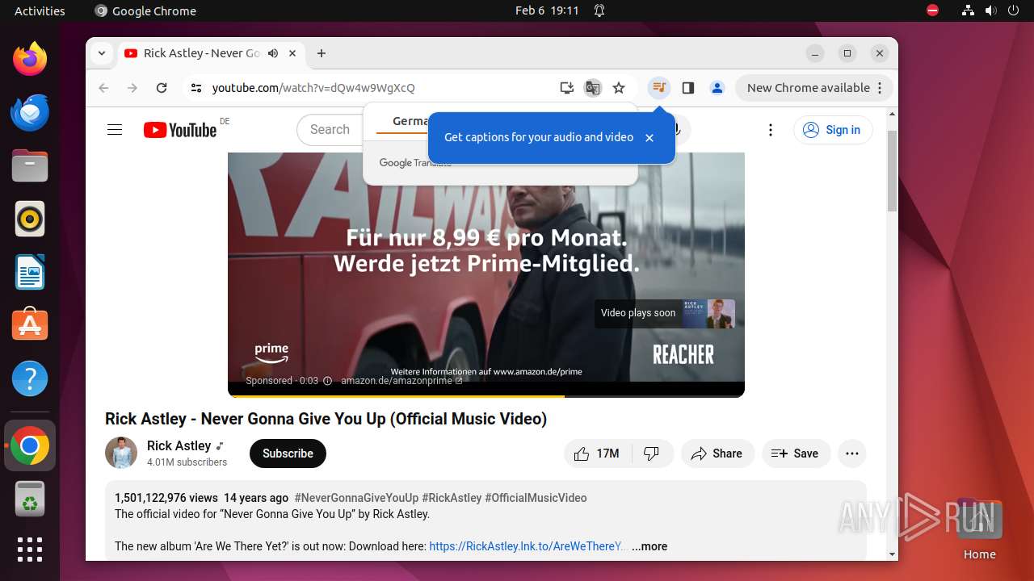The height and width of the screenshot is (581, 1034).
Task: Toggle Chrome side panel
Action: tap(688, 88)
